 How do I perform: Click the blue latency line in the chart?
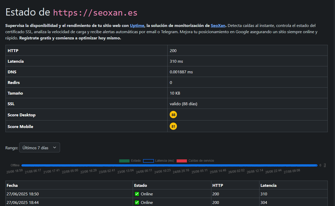(x=169, y=165)
